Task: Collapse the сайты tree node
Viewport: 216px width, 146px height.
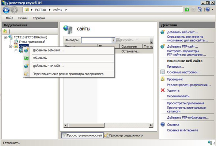Action: [11, 46]
